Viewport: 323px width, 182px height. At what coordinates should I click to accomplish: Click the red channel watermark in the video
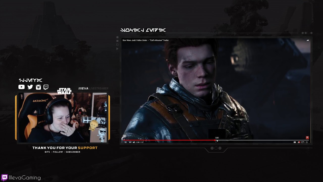[x=307, y=138]
